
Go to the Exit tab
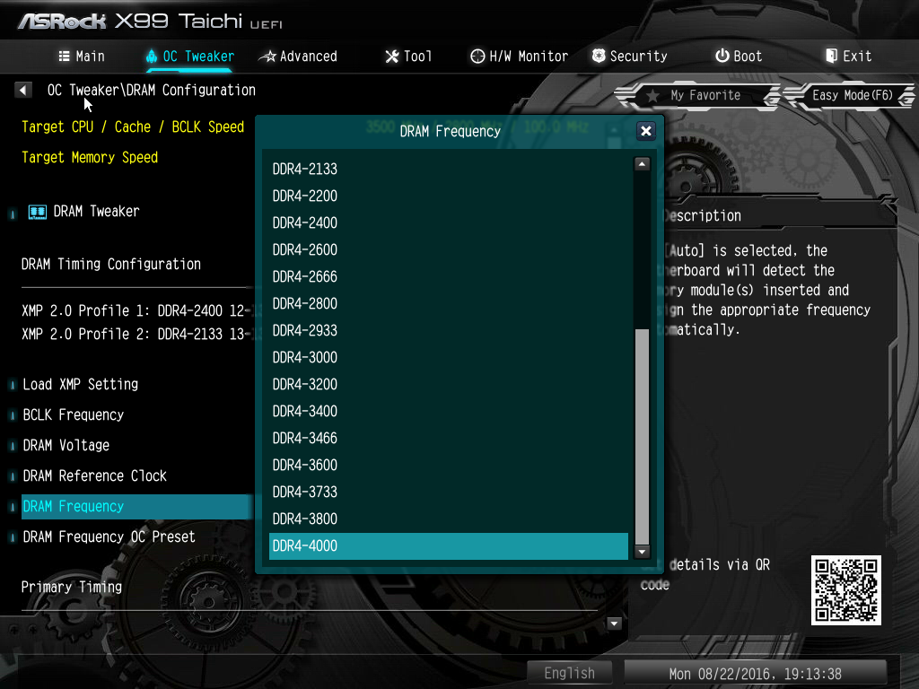coord(848,57)
